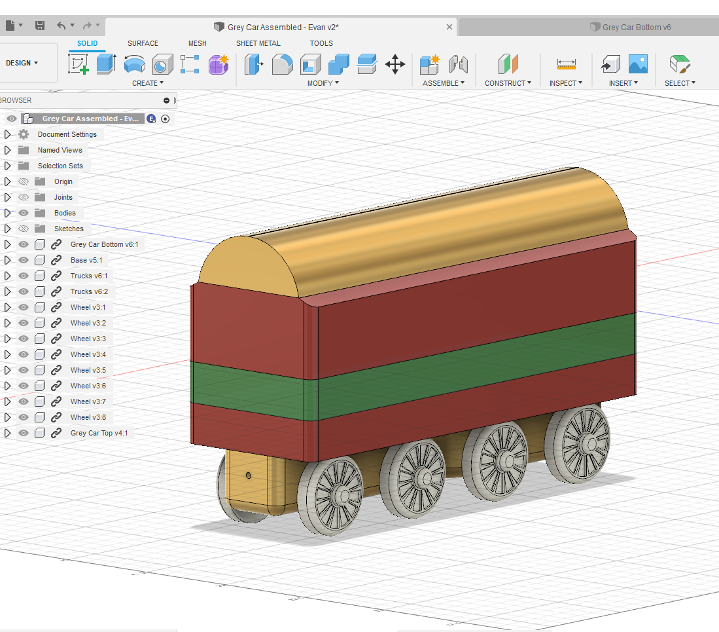Click the Fillet tool in Modify

pos(282,64)
